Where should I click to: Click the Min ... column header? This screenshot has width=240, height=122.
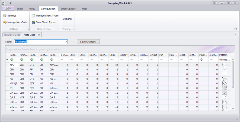click(164, 55)
